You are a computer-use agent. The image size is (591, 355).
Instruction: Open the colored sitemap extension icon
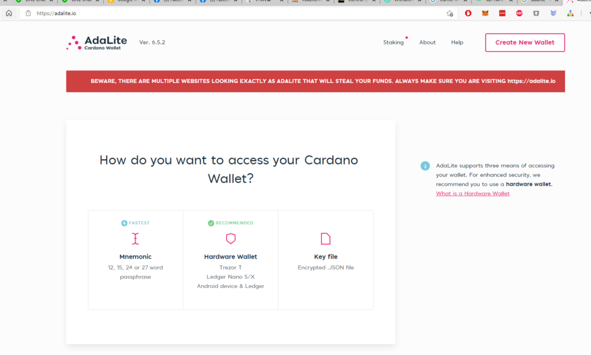[x=570, y=13]
